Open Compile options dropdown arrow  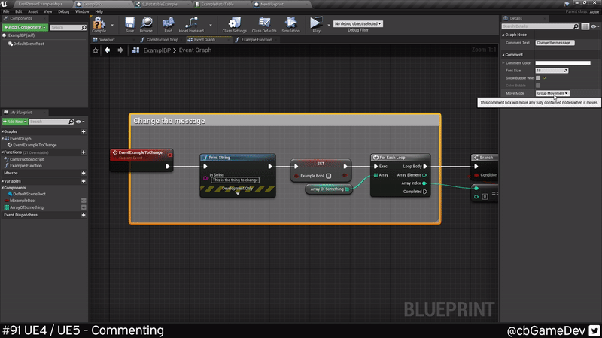(x=112, y=25)
